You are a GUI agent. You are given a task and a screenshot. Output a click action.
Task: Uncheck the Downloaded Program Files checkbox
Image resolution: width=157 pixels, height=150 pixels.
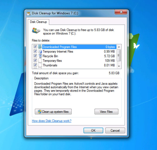tap(35, 46)
